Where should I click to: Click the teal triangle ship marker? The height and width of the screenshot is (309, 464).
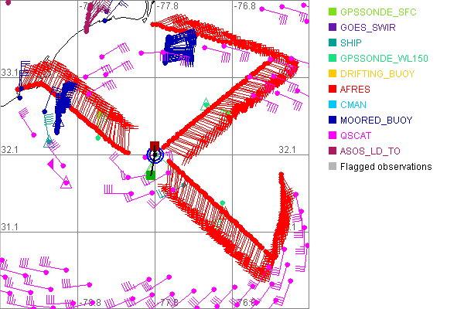(49, 141)
